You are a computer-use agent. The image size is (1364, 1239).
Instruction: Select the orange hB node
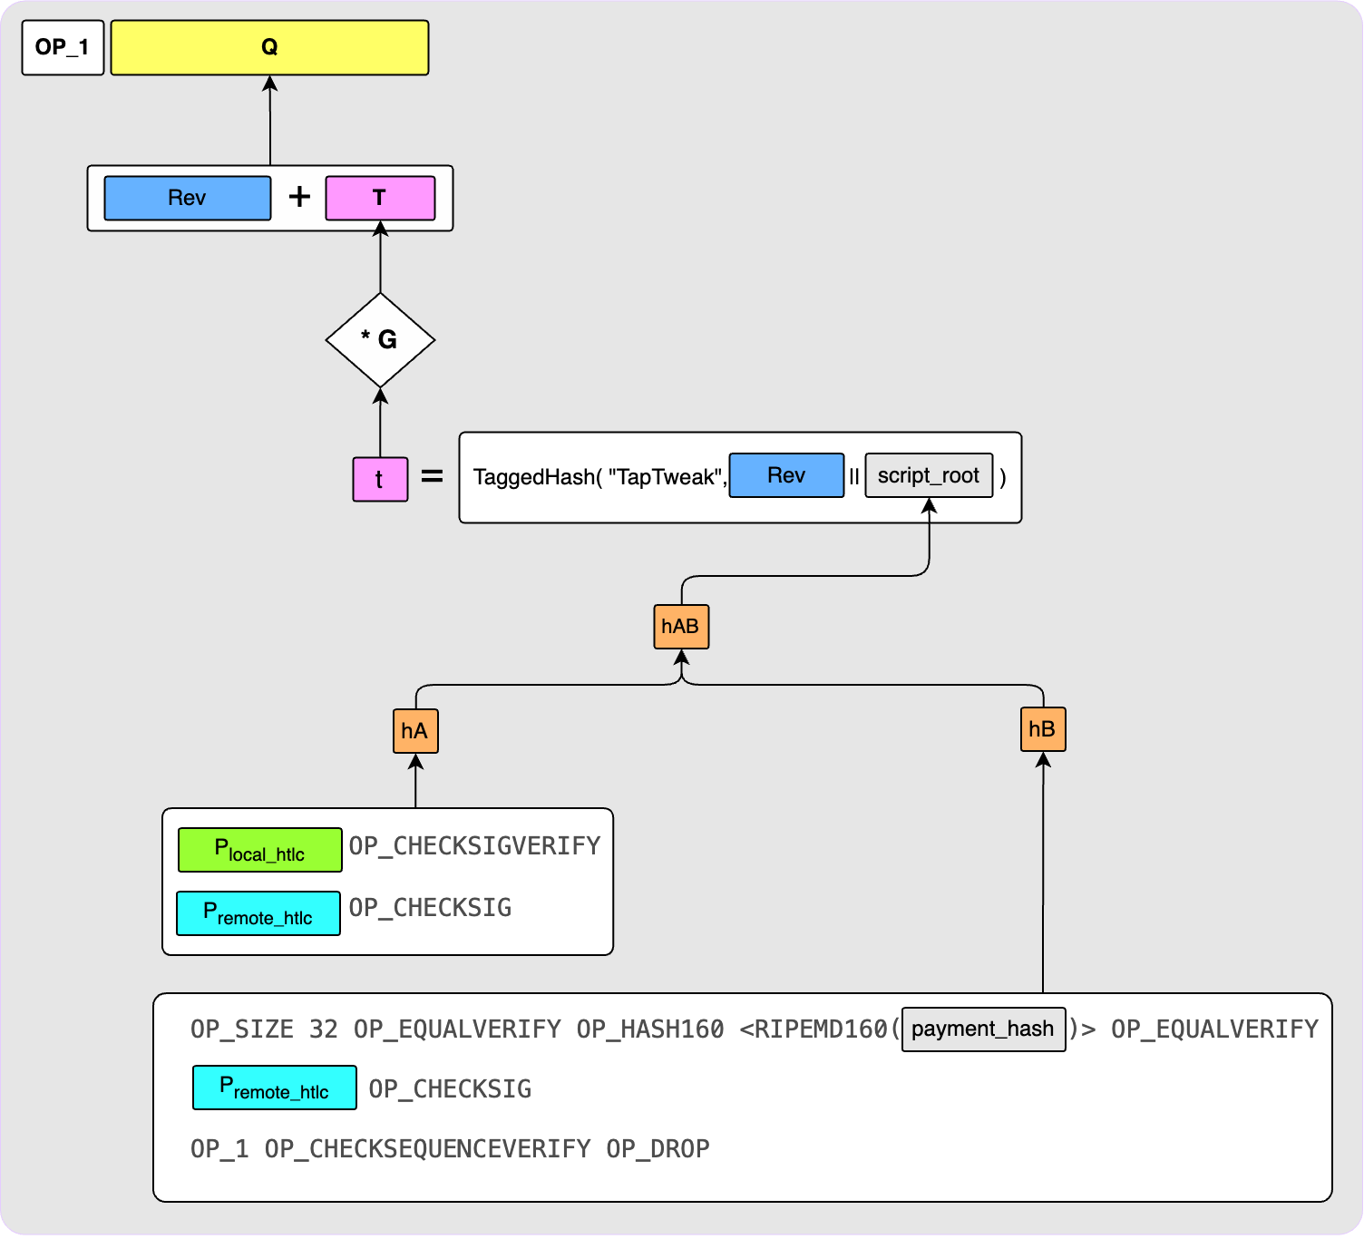pyautogui.click(x=1043, y=729)
